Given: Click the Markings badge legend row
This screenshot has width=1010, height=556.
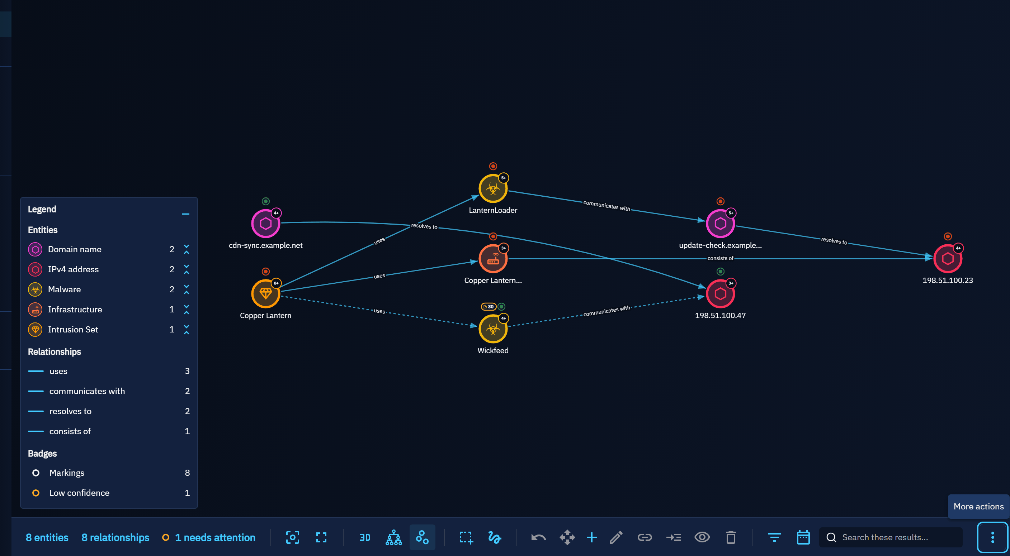Looking at the screenshot, I should [x=109, y=473].
